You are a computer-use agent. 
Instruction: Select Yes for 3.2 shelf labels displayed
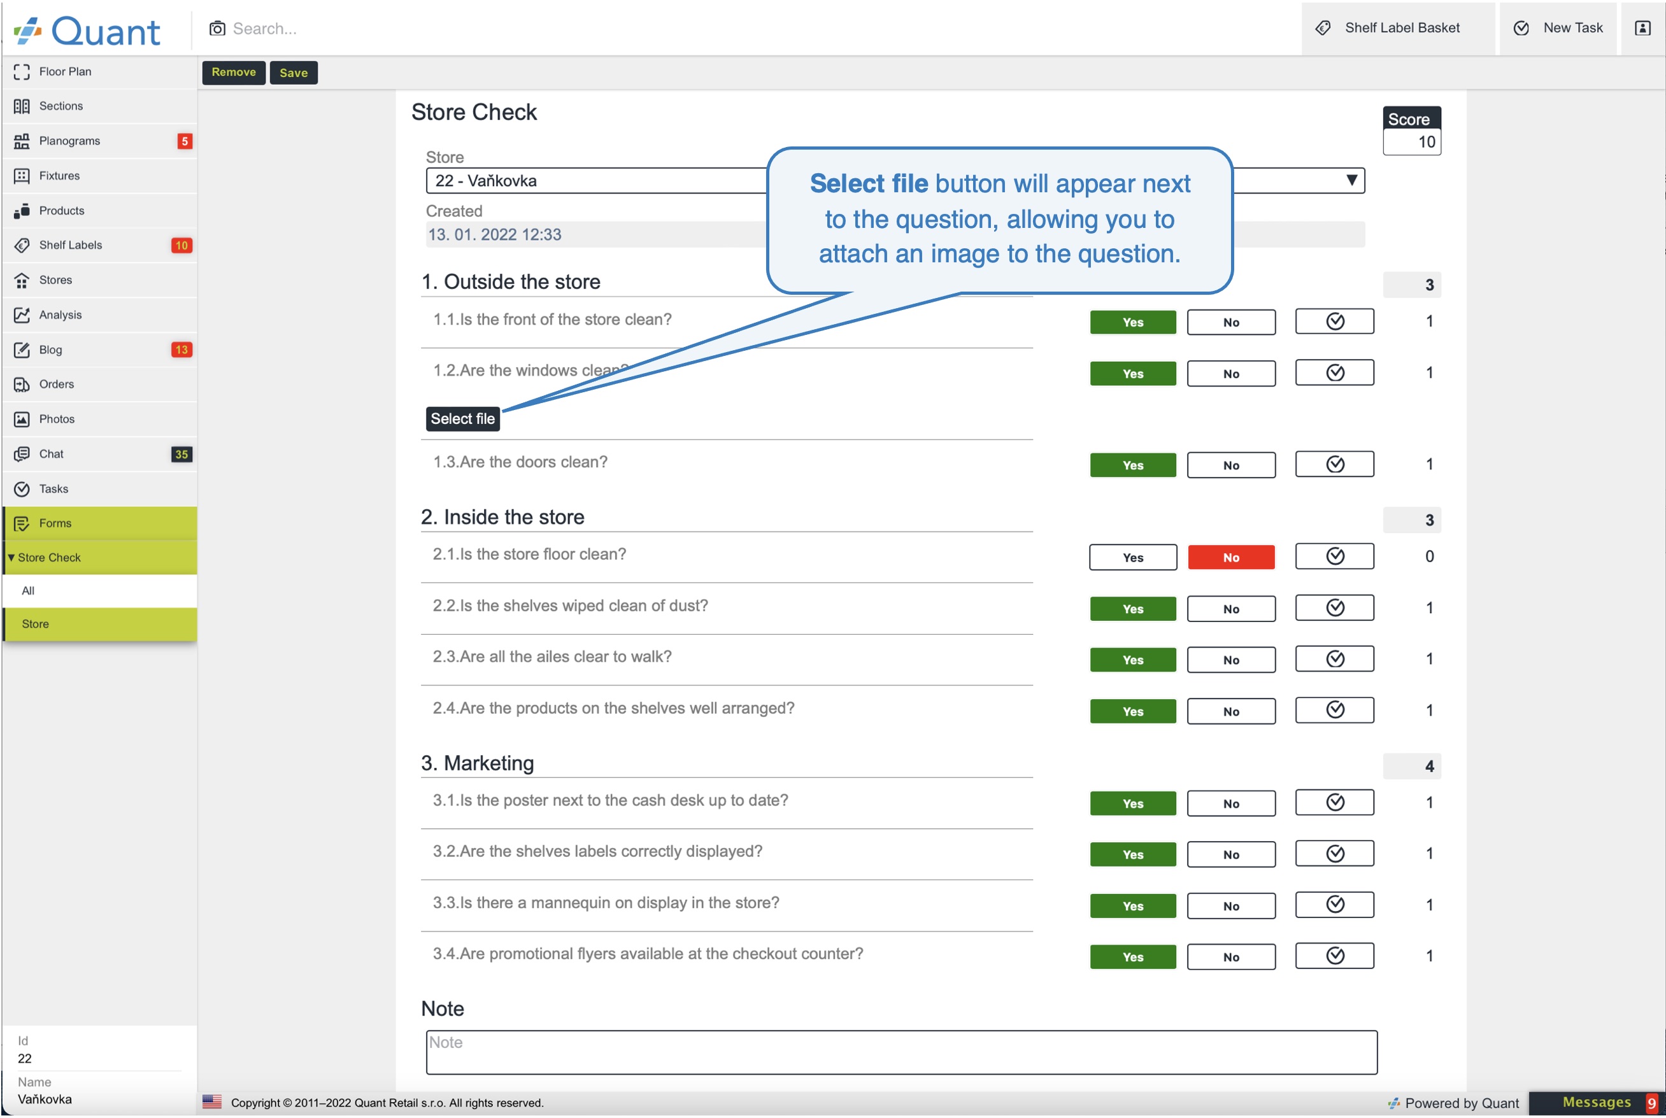pyautogui.click(x=1132, y=855)
